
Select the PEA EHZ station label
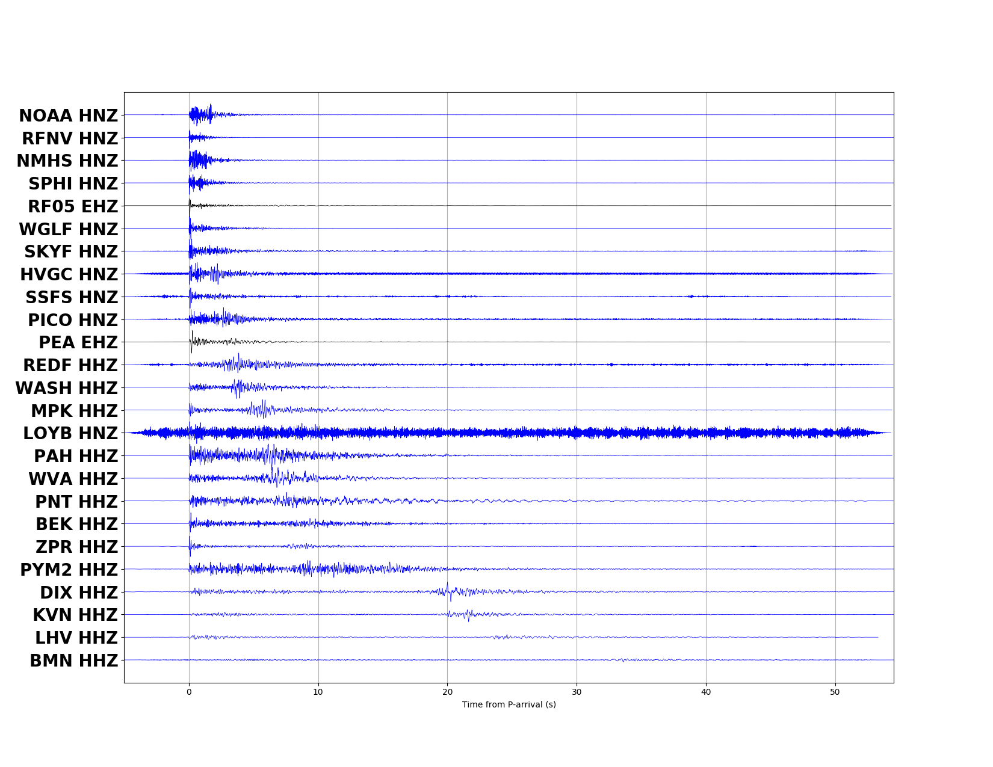(x=78, y=342)
